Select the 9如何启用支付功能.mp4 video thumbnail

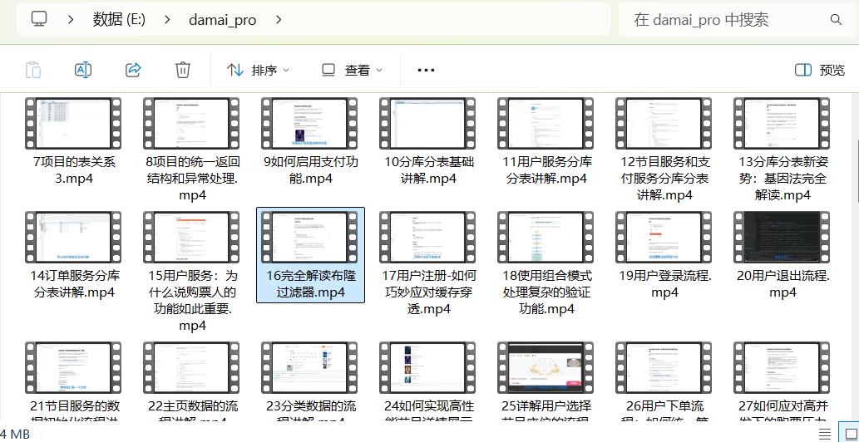(x=309, y=123)
